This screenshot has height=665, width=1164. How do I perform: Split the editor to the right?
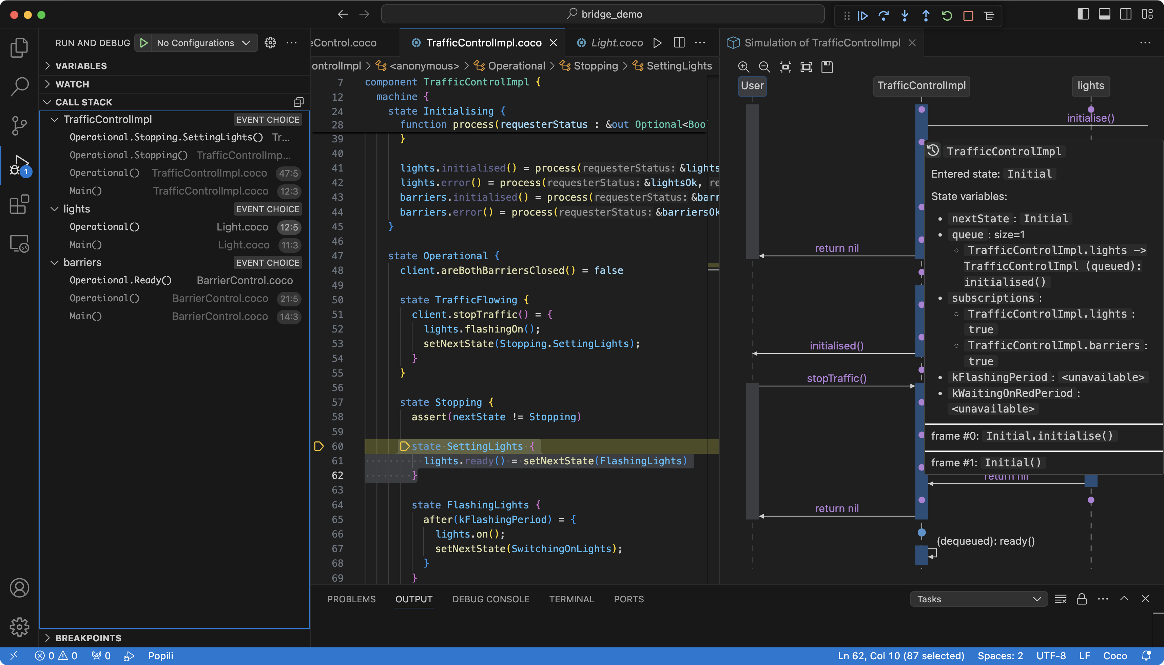(x=679, y=43)
